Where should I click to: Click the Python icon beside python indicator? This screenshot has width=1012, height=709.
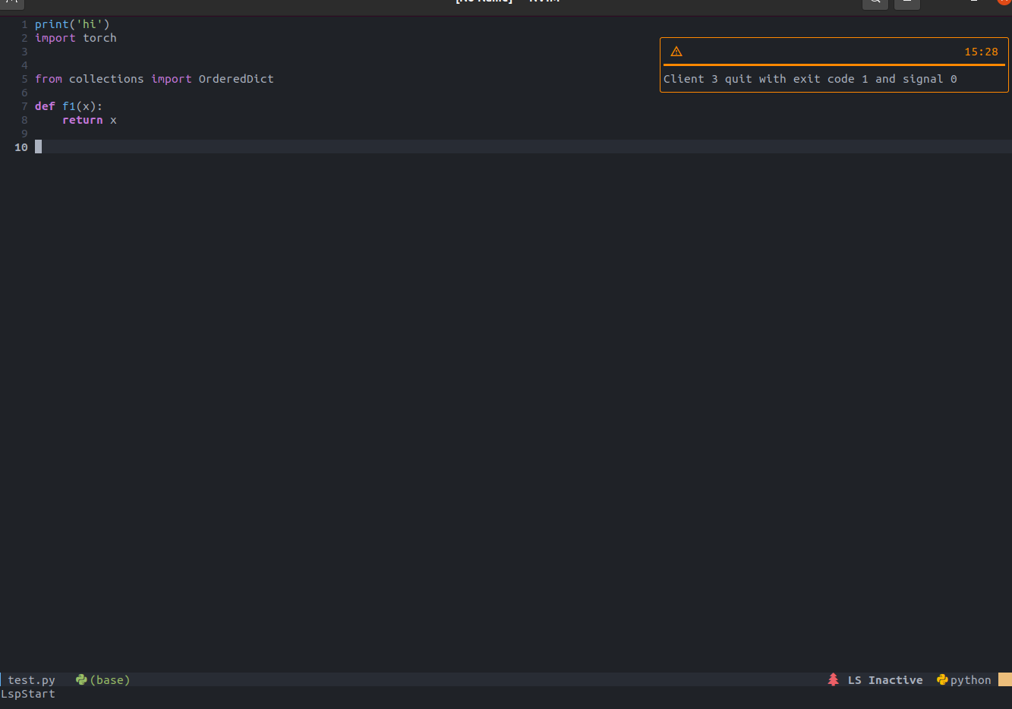(x=941, y=679)
